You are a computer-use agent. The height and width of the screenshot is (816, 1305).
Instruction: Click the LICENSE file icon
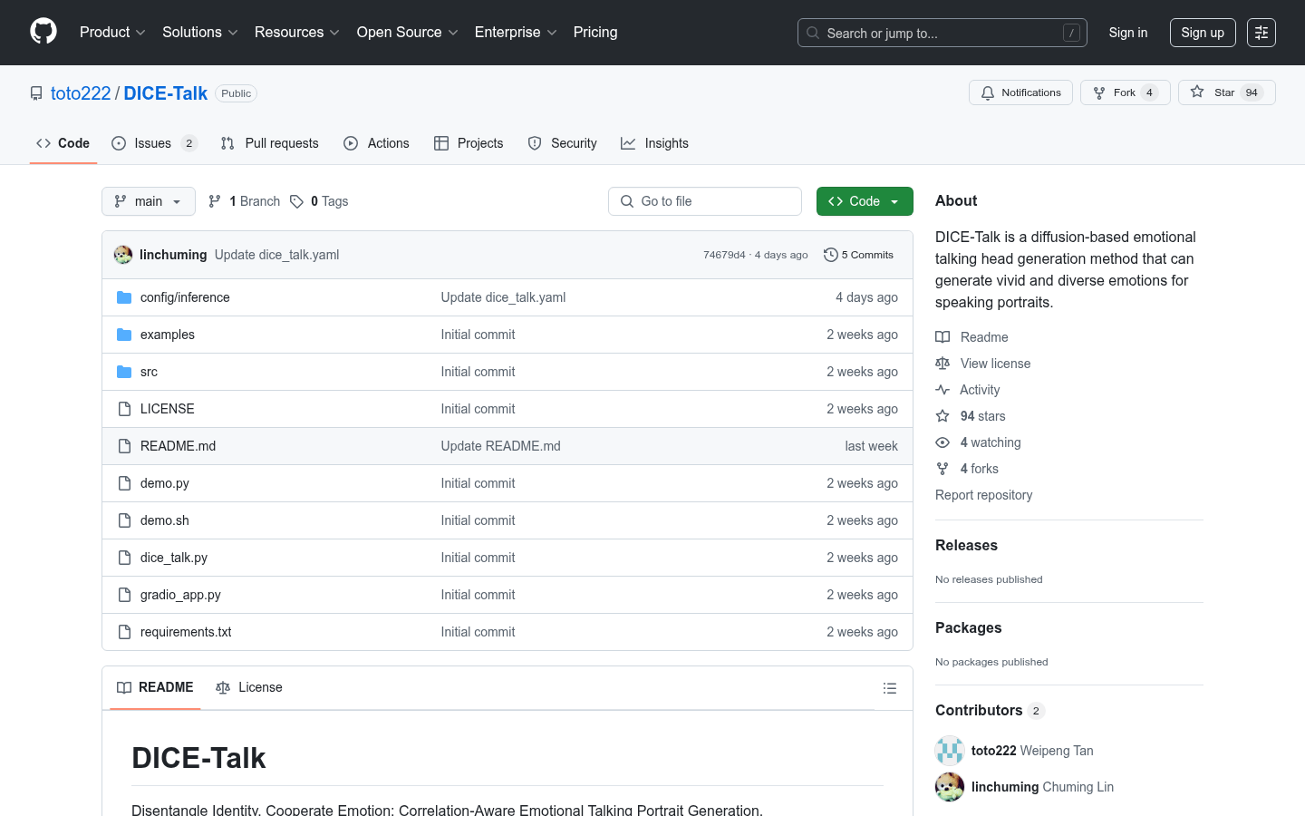(124, 409)
